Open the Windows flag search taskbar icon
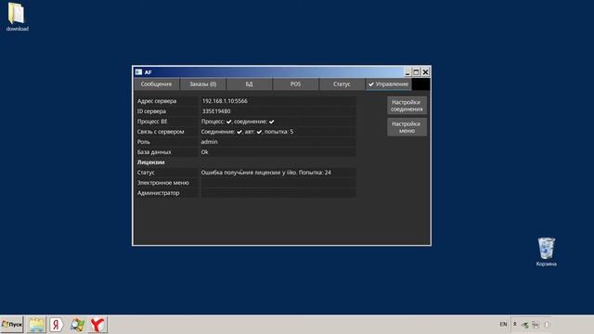Image resolution: width=594 pixels, height=334 pixels. (x=77, y=325)
